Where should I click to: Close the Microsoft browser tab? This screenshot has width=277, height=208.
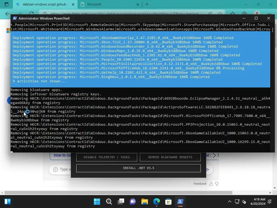(138, 4)
